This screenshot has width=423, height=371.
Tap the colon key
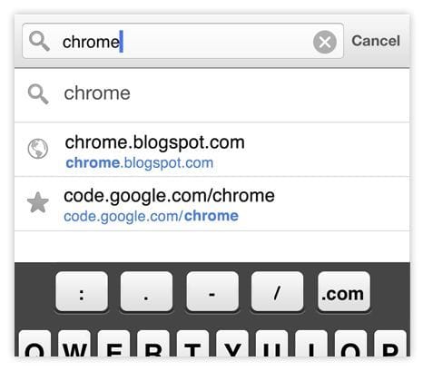82,291
